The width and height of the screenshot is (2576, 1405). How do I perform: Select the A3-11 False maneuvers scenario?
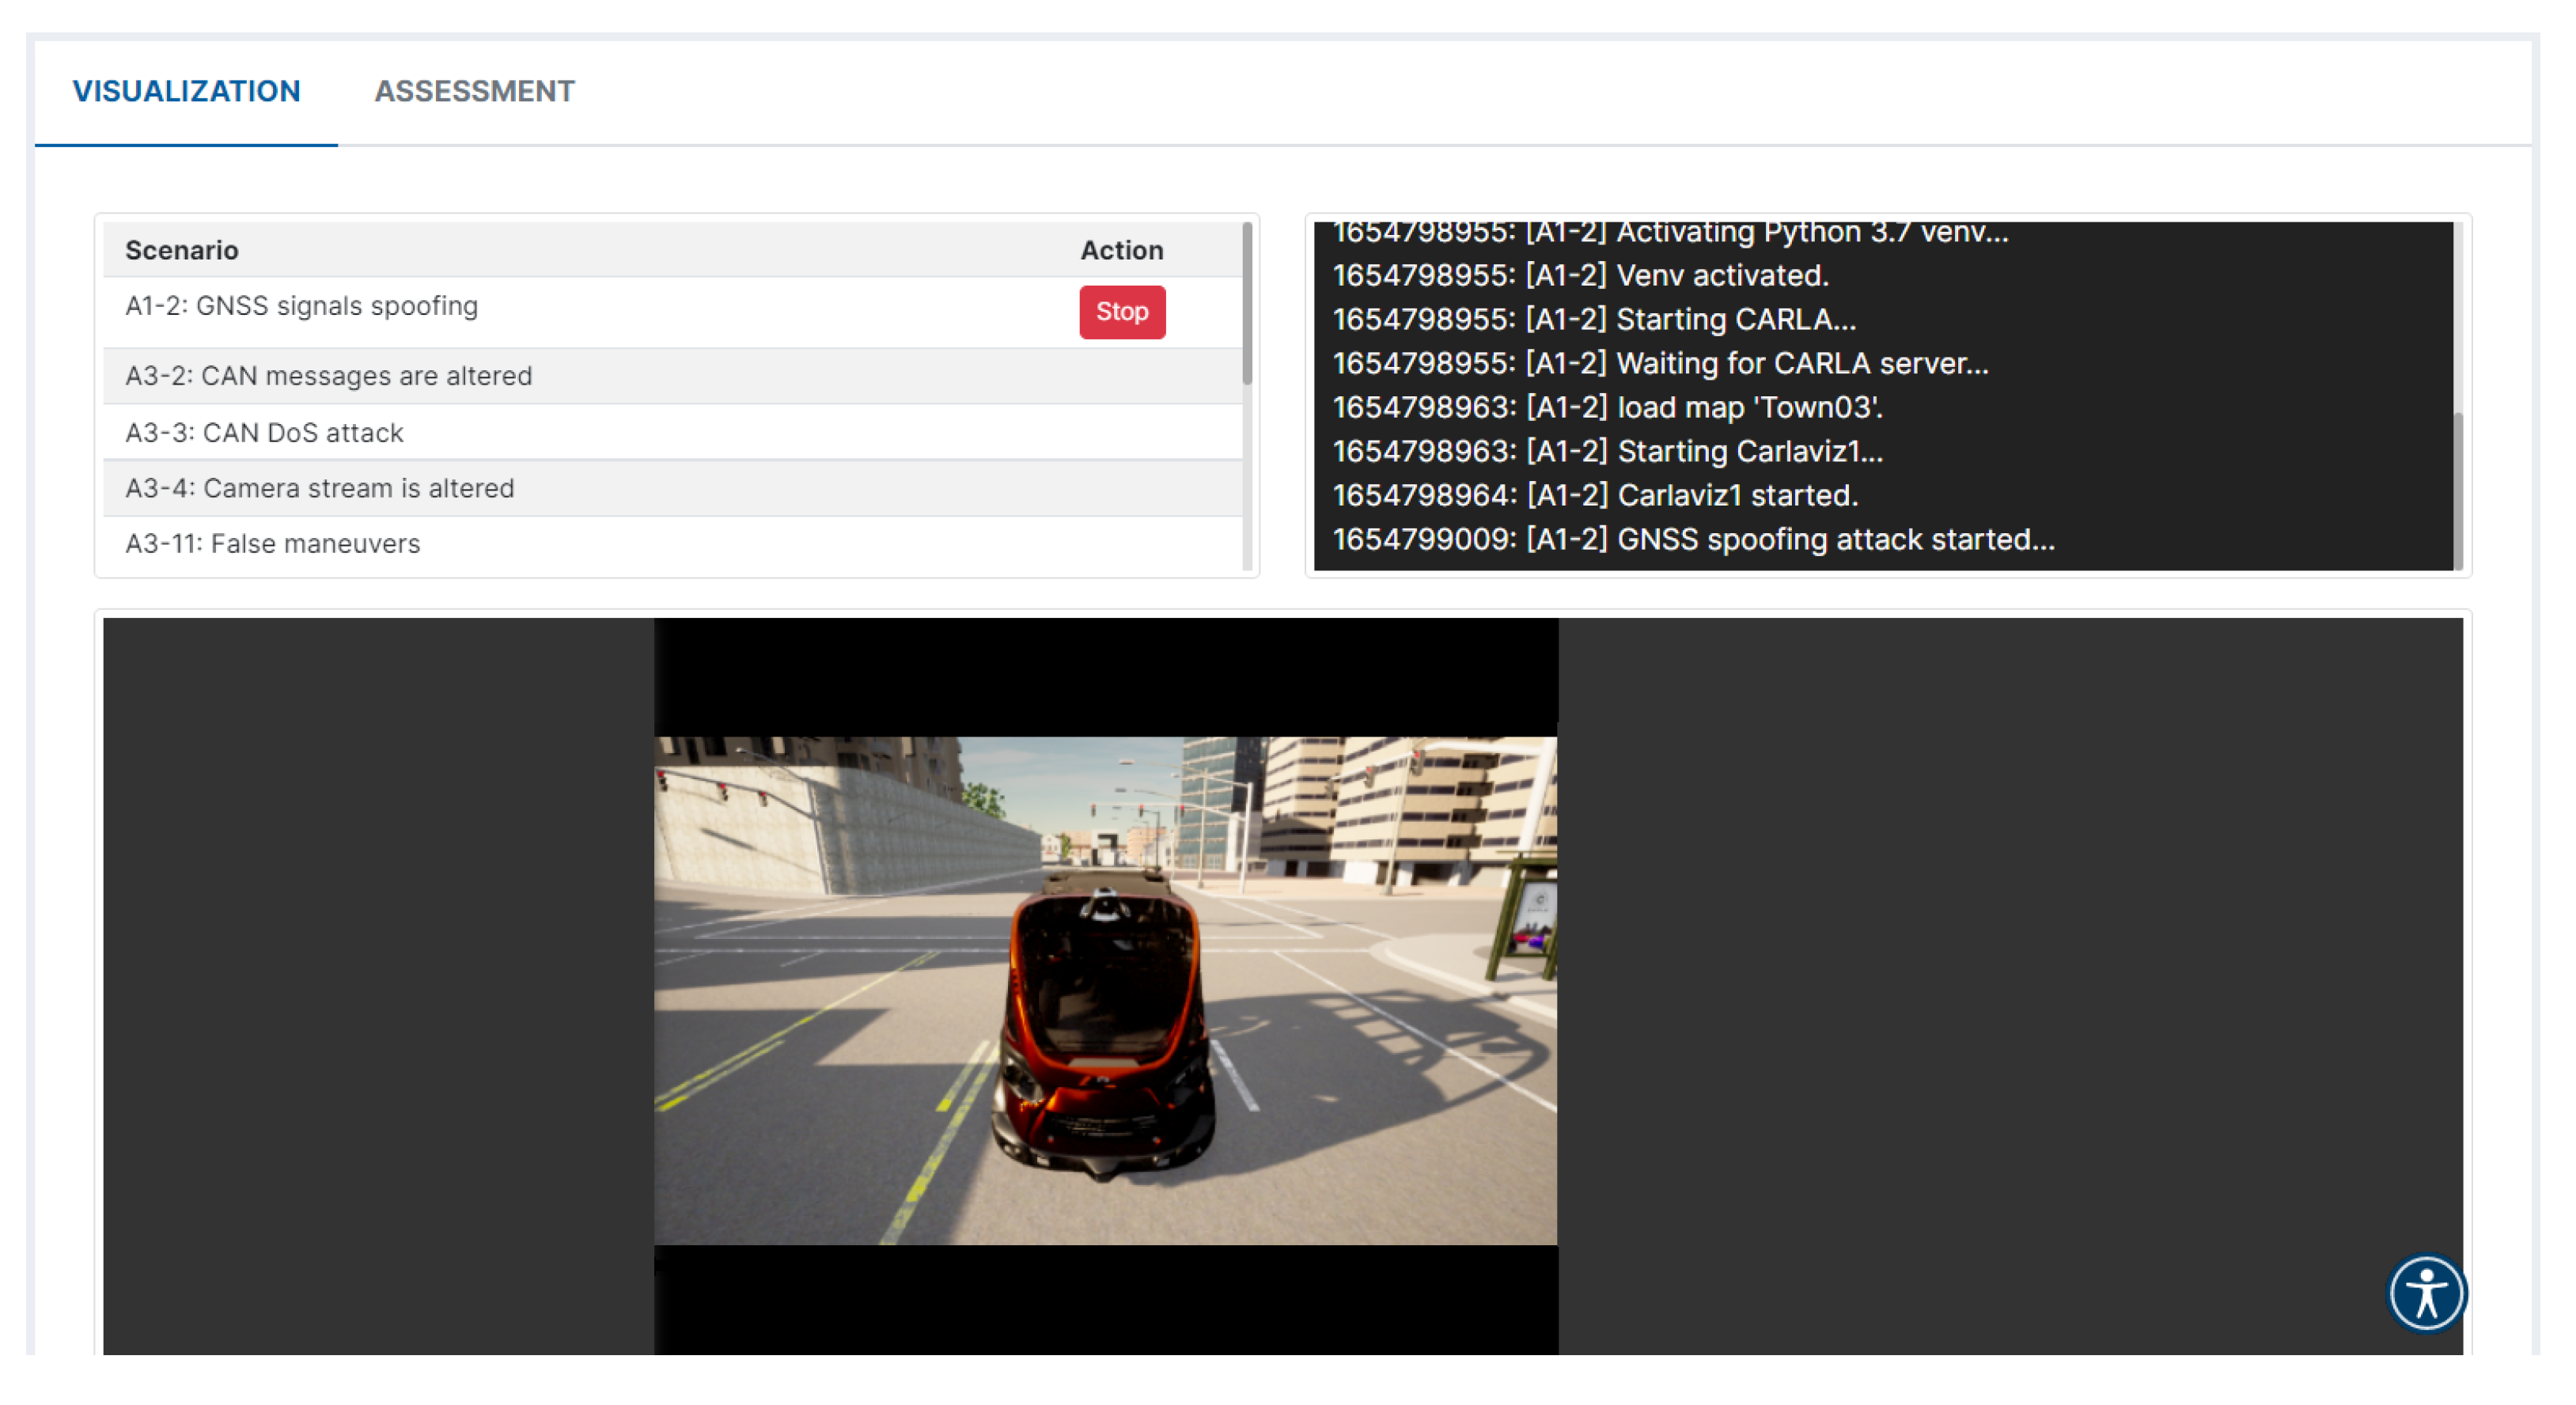pyautogui.click(x=272, y=544)
